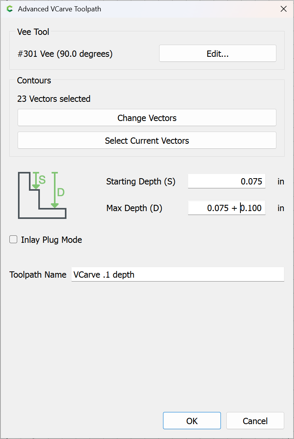The width and height of the screenshot is (294, 439).
Task: Click into the Toolpath Name text field
Action: (x=177, y=275)
